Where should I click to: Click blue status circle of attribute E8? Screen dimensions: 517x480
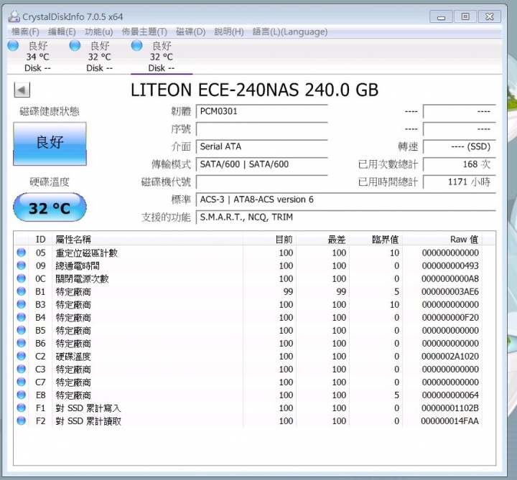(21, 395)
